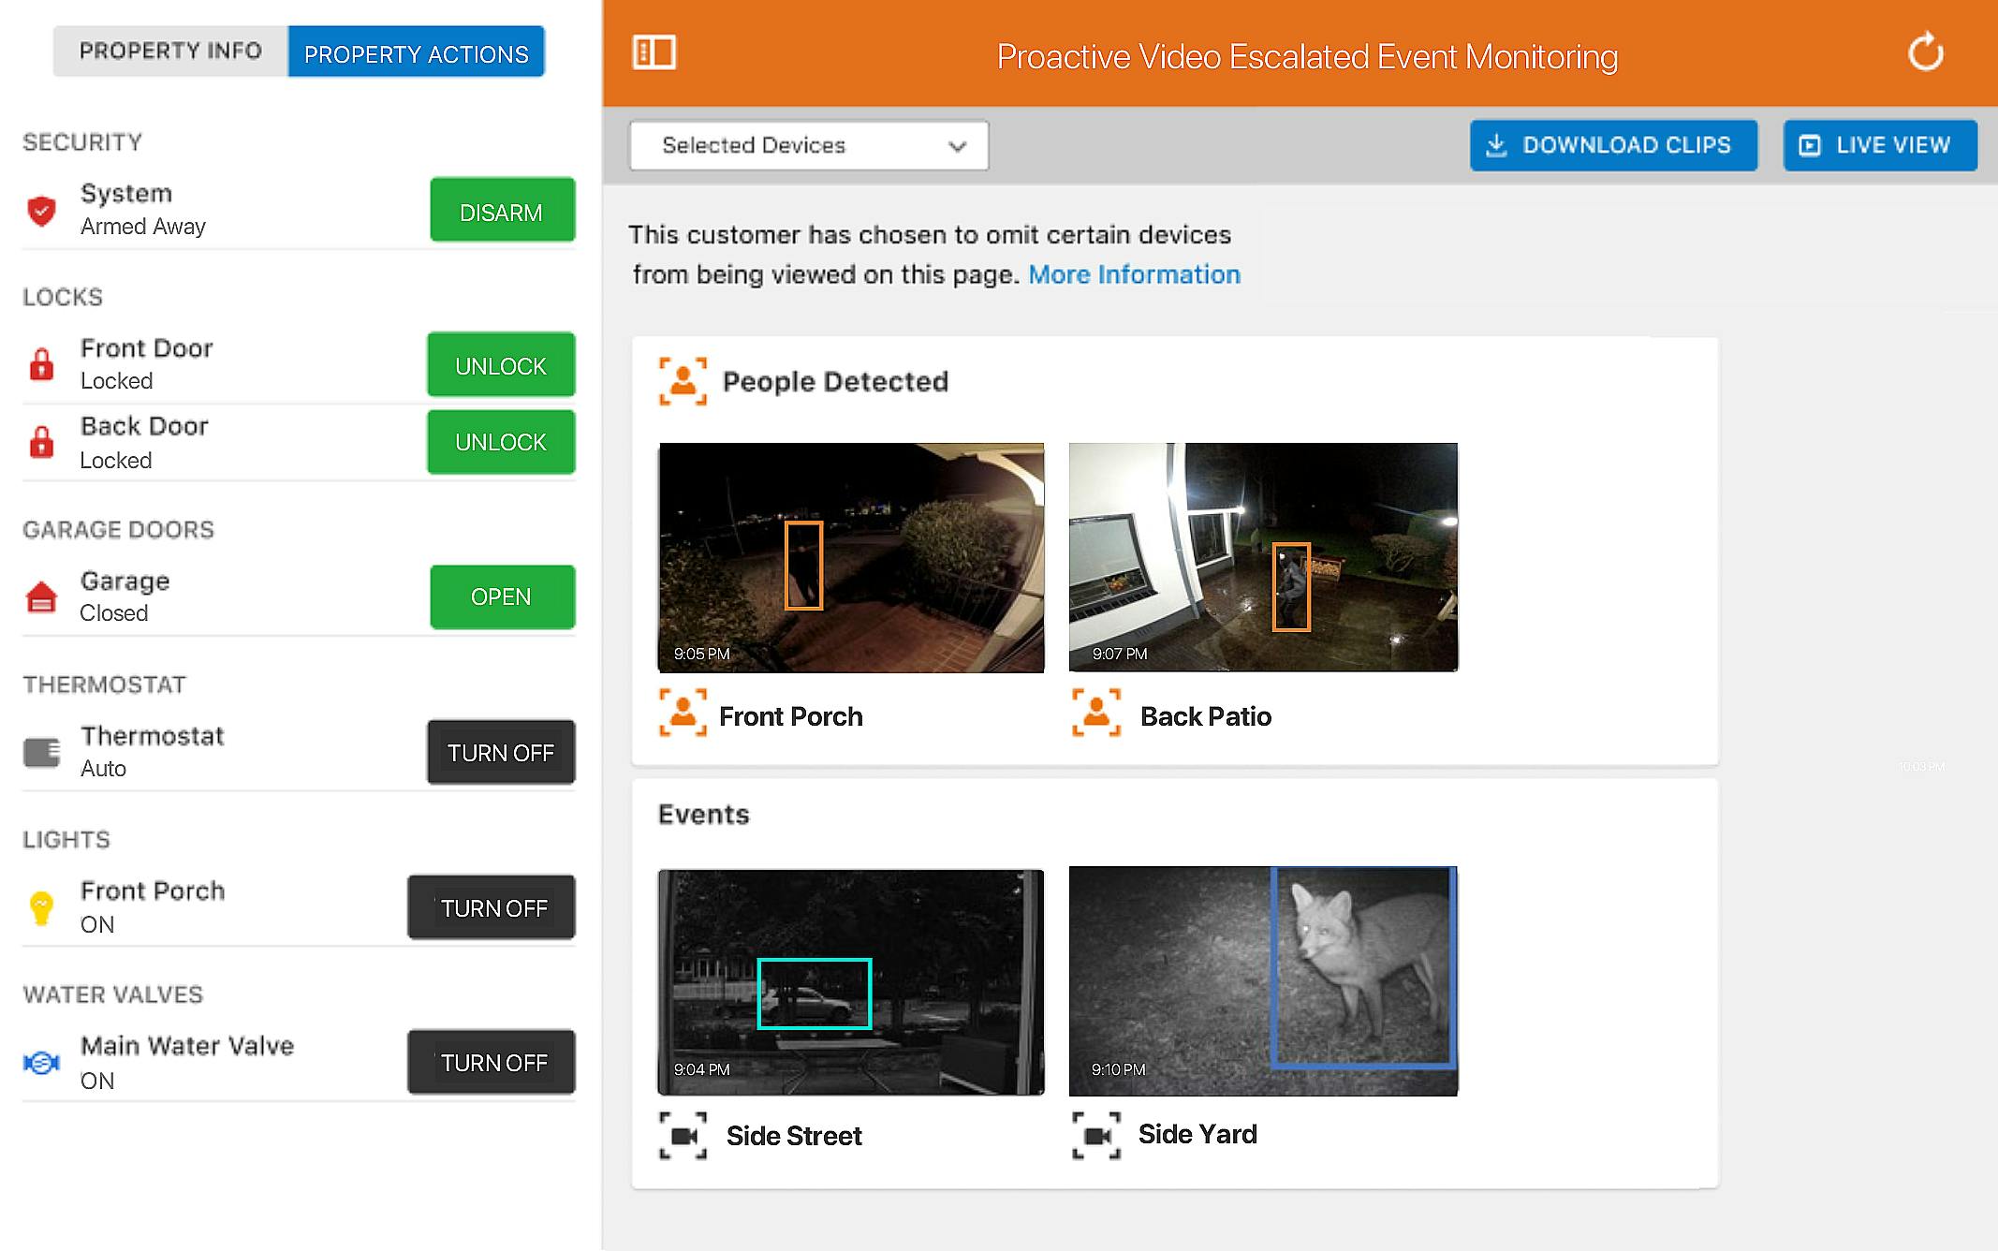The image size is (1998, 1251).
Task: Turn off the Main Water Valve
Action: (x=492, y=1063)
